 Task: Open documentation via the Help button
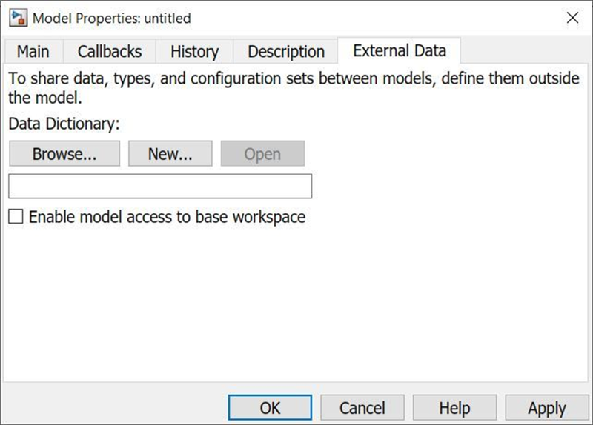[x=454, y=408]
